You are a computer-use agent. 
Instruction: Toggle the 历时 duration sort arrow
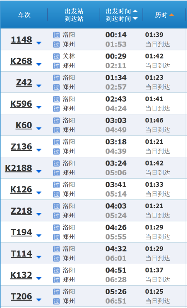[172, 15]
